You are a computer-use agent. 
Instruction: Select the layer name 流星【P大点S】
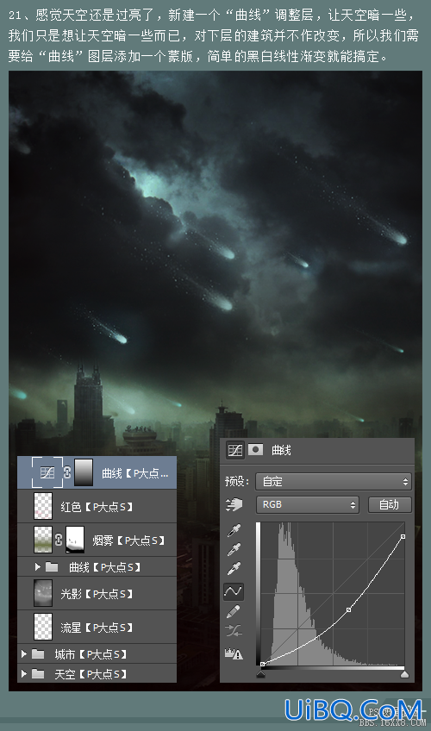97,627
